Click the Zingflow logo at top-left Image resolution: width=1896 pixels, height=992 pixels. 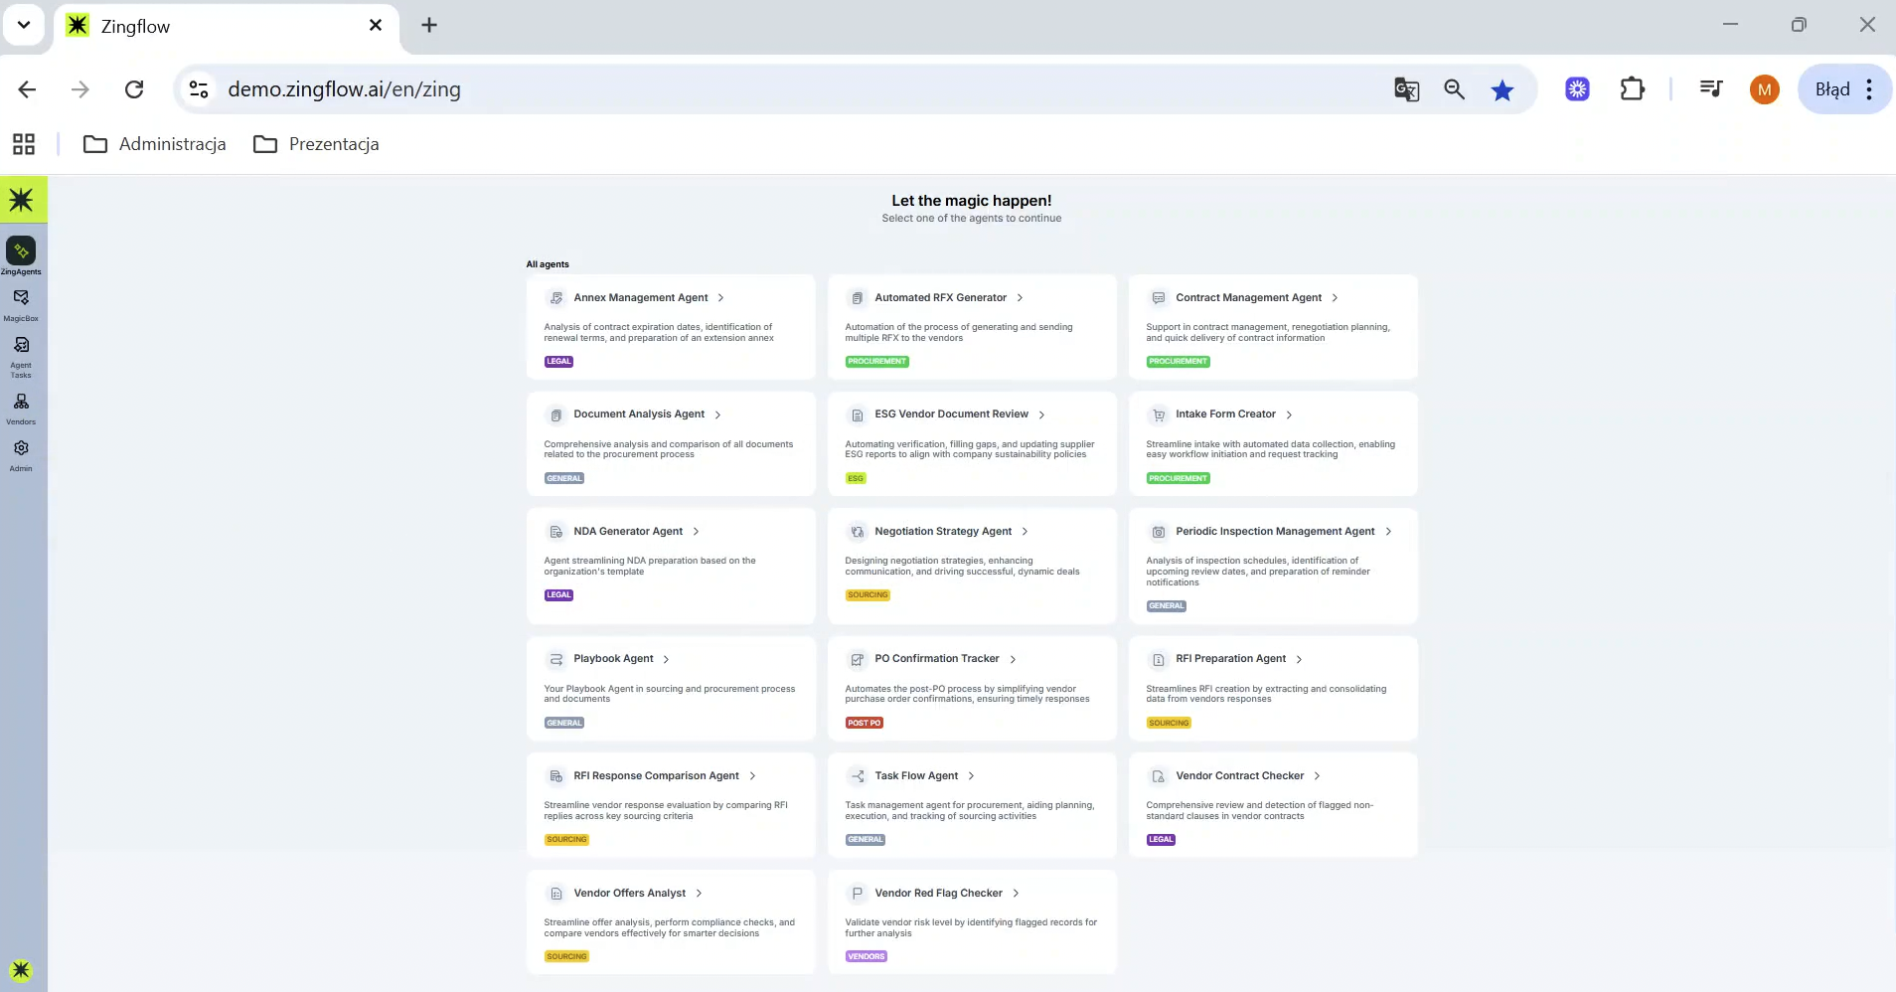coord(22,200)
